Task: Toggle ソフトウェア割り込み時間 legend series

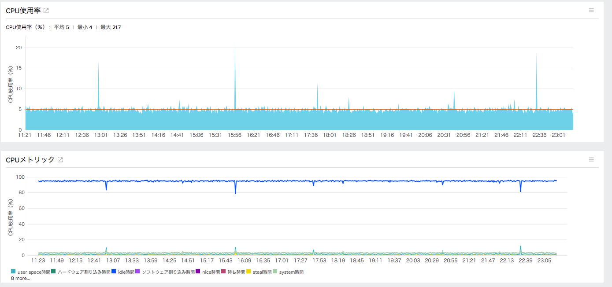Action: (x=165, y=272)
